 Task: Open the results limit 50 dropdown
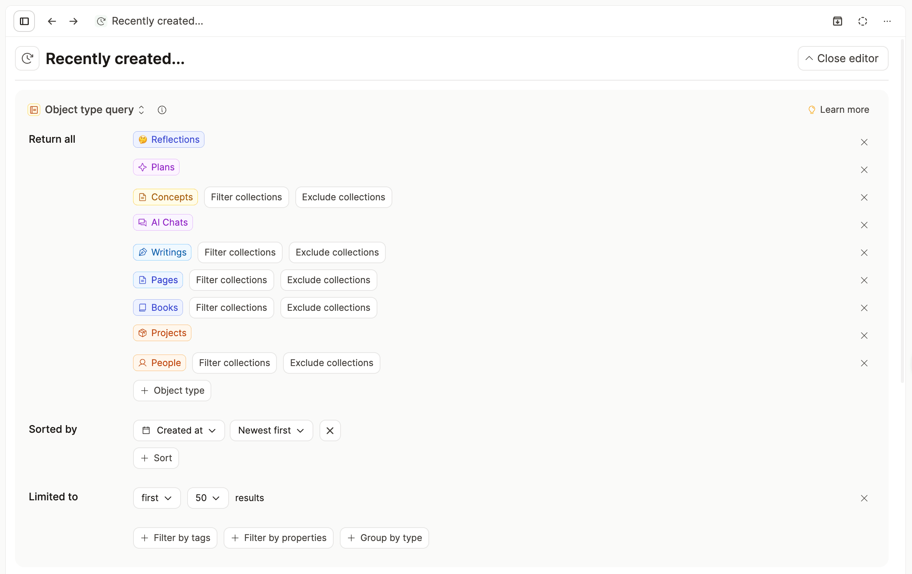point(207,498)
